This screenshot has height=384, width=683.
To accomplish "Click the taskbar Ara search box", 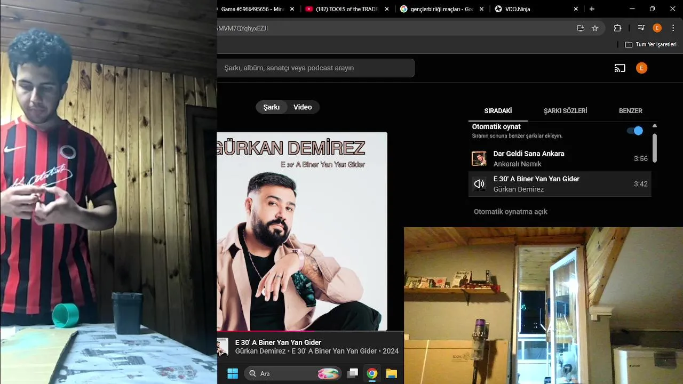I will coord(293,373).
